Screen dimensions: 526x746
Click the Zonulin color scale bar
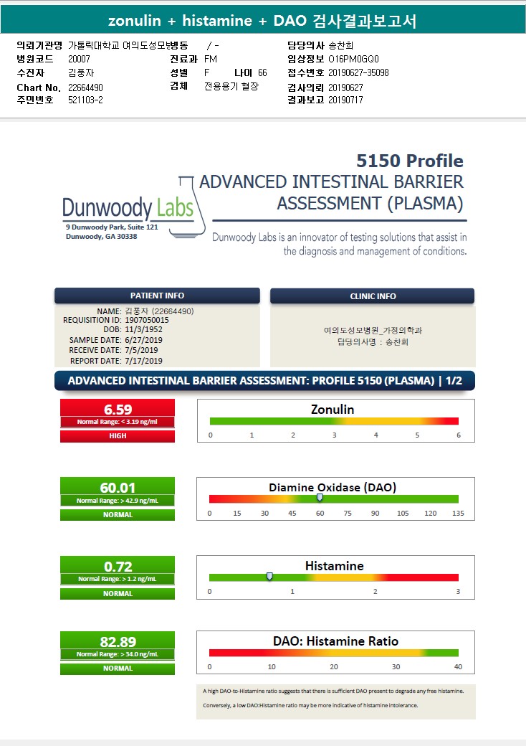pos(334,421)
